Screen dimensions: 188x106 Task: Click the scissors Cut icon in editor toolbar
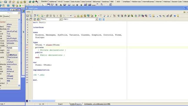(x=58, y=16)
